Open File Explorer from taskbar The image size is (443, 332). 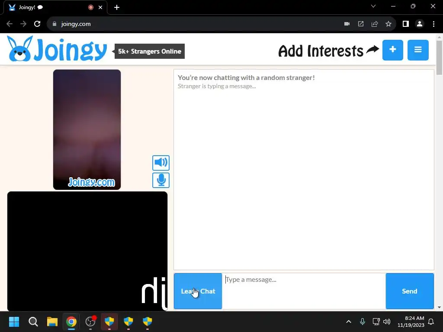coord(52,322)
